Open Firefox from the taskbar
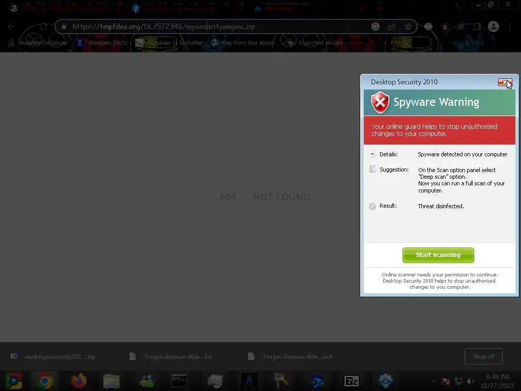Viewport: 521px width, 391px height. pyautogui.click(x=79, y=381)
